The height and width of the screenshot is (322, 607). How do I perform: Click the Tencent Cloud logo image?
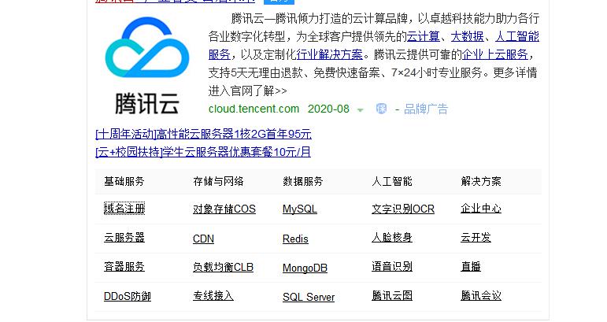tap(147, 65)
